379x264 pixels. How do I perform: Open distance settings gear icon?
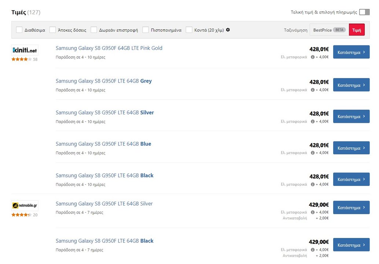click(228, 30)
